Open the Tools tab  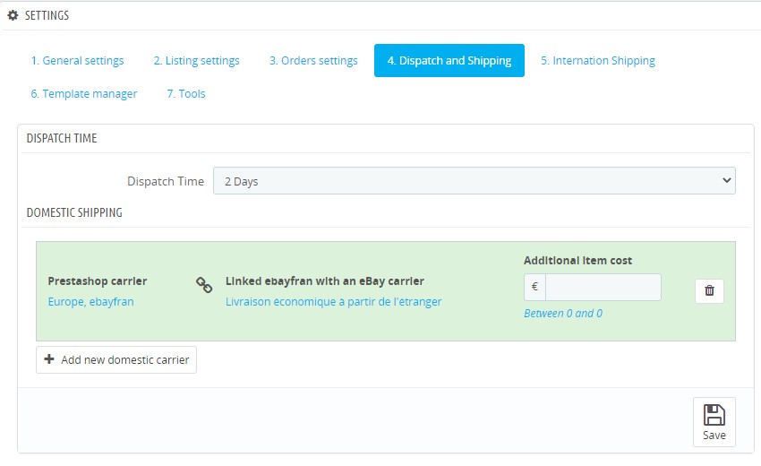click(186, 93)
